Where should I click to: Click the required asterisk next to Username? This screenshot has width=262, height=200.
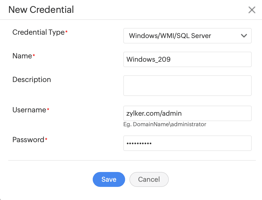tap(48, 110)
